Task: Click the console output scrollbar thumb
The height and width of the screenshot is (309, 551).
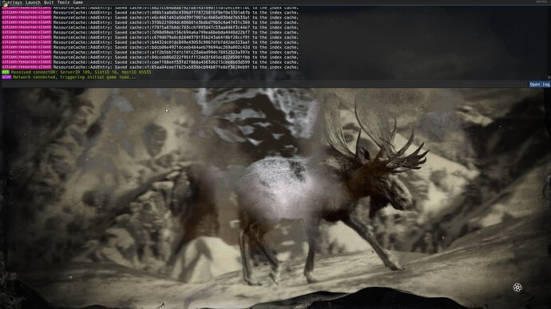Action: point(549,77)
